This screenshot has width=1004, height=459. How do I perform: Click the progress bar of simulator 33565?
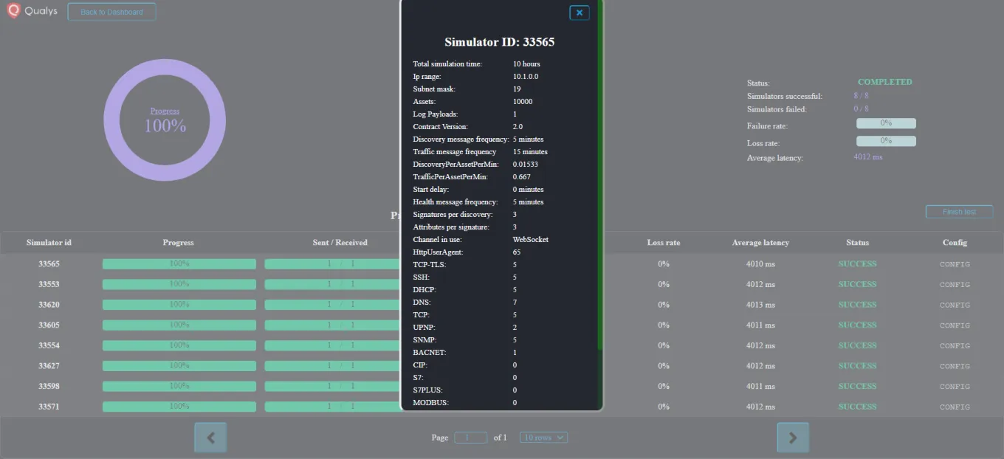(x=178, y=263)
